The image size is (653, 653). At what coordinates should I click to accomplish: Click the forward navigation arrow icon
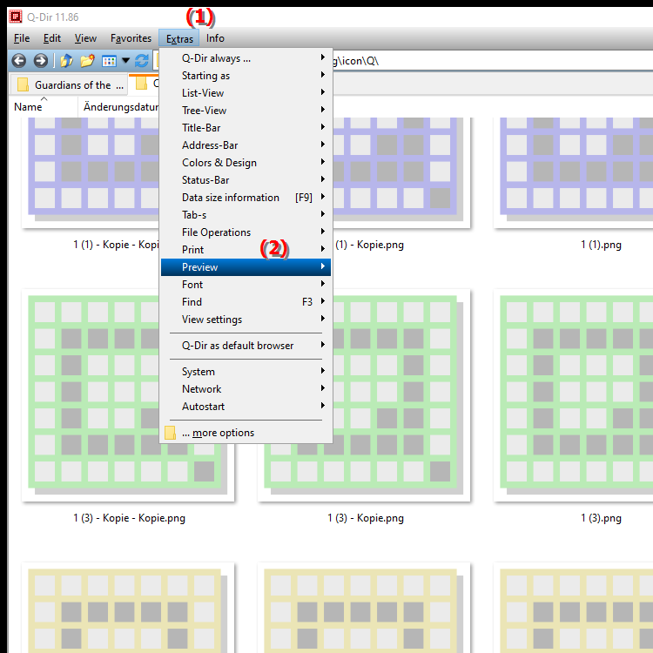click(x=40, y=61)
